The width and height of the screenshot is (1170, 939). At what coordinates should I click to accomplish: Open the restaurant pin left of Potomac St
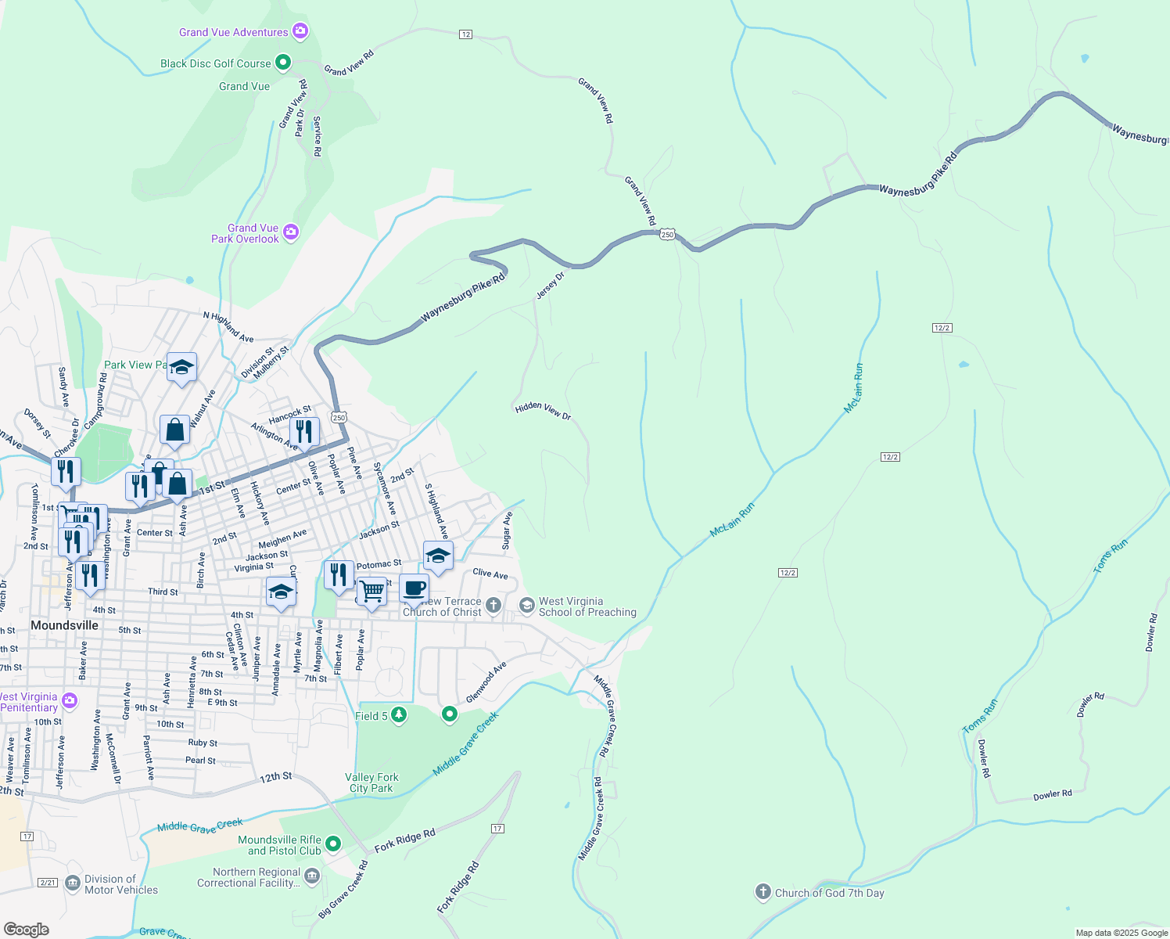pyautogui.click(x=339, y=575)
